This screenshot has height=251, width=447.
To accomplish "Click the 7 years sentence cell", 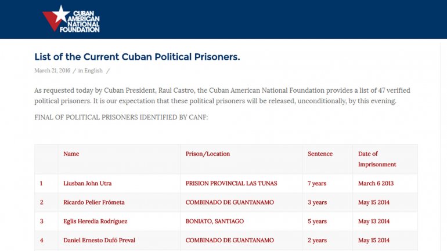I will [x=317, y=184].
